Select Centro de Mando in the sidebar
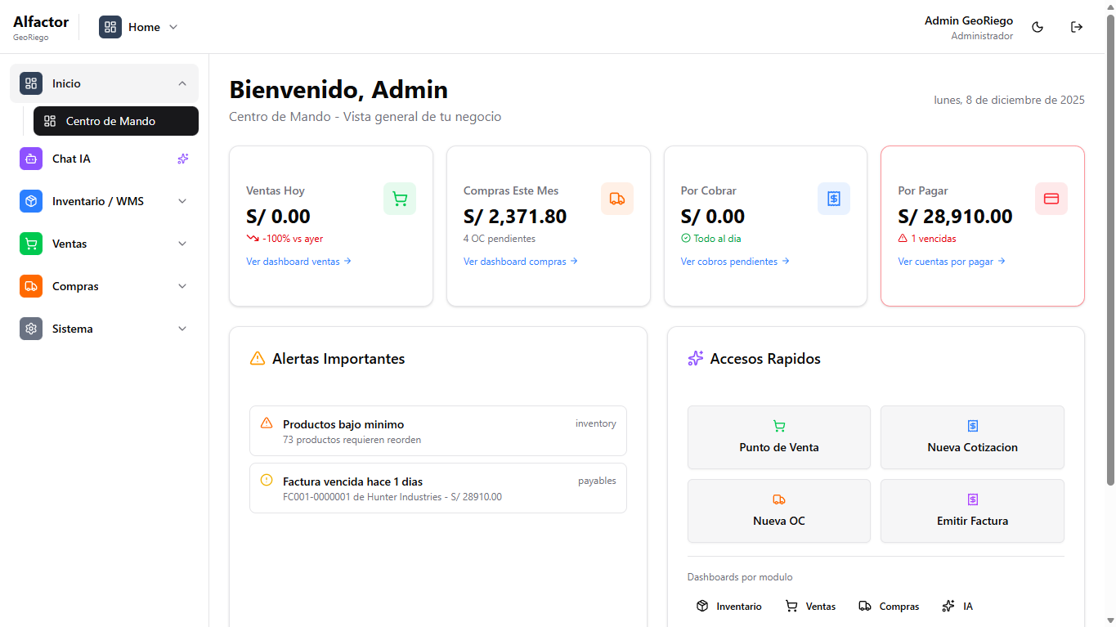Screen dimensions: 1116x627 point(115,120)
